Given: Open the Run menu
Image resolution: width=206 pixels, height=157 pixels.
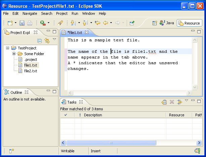Looking at the screenshot, I should click(75, 13).
